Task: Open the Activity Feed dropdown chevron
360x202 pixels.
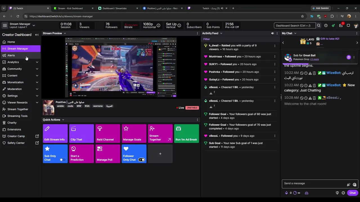Action: [221, 33]
